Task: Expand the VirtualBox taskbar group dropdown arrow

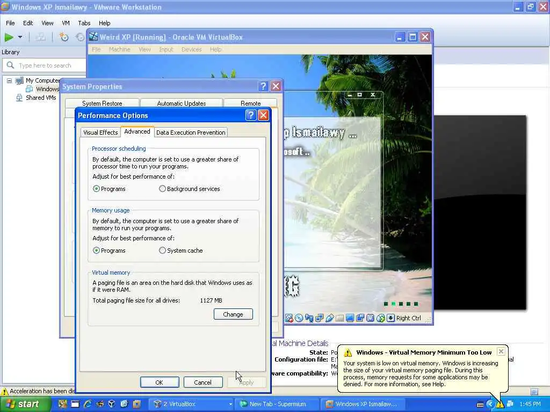Action: click(230, 404)
